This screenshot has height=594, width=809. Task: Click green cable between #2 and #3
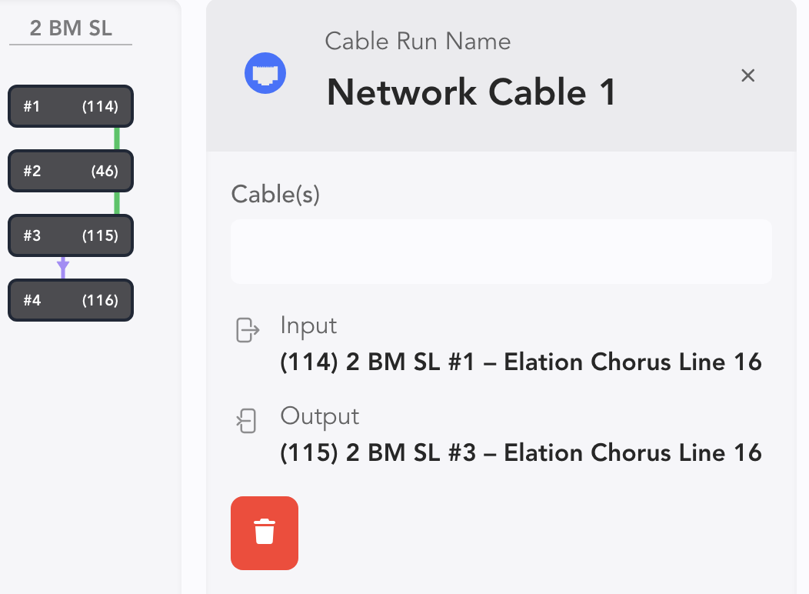pos(117,203)
